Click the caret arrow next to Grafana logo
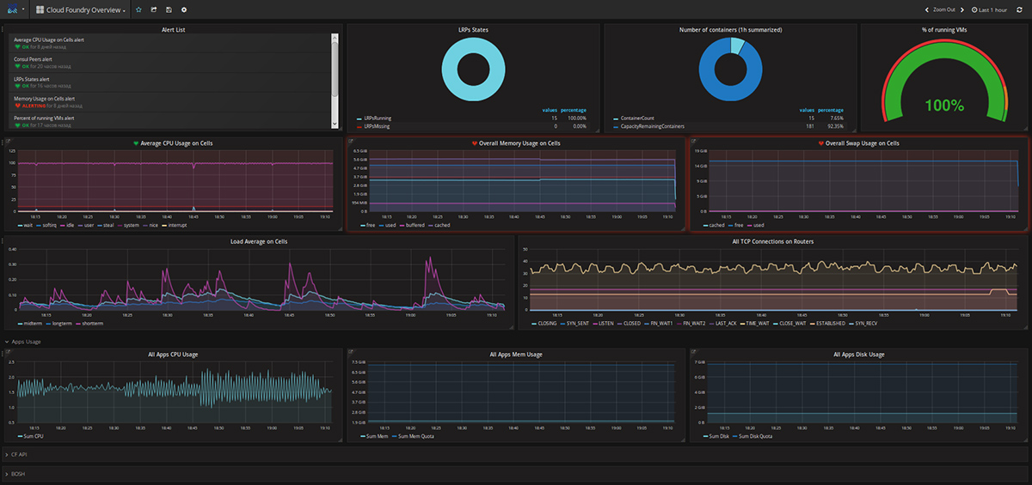This screenshot has height=485, width=1032. (23, 9)
